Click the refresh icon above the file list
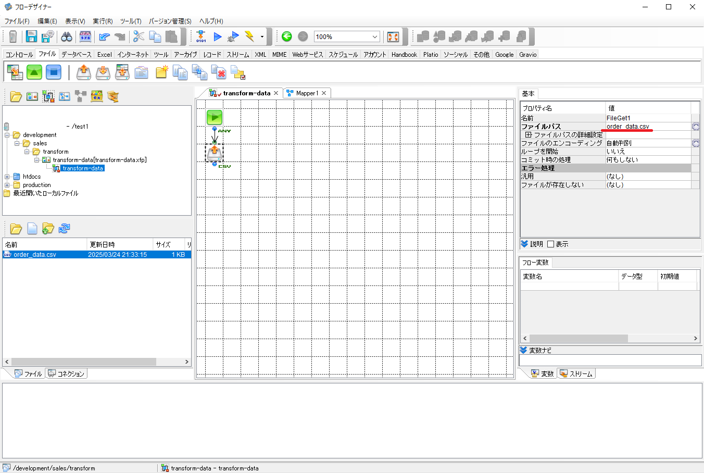The width and height of the screenshot is (704, 473). point(64,228)
